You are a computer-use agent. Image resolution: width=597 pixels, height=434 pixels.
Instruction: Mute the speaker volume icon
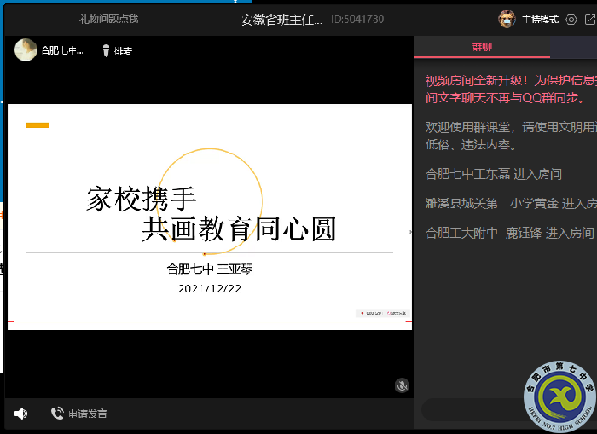click(x=20, y=414)
